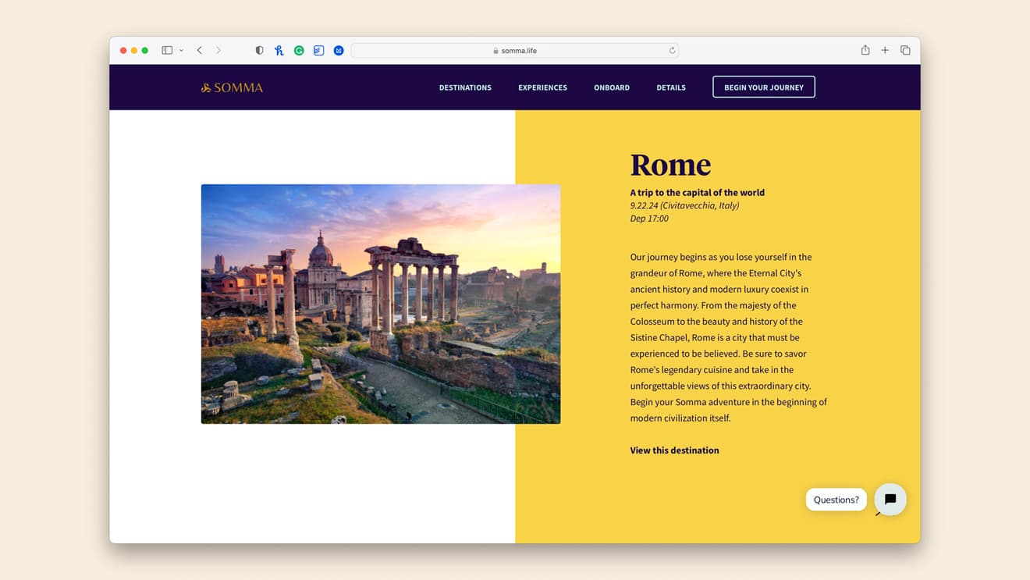The height and width of the screenshot is (580, 1030).
Task: Open the Share menu icon
Action: (865, 50)
